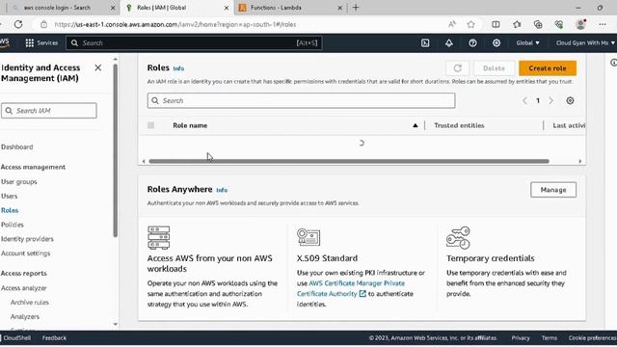The image size is (617, 347).
Task: Go to next page of roles
Action: [550, 100]
